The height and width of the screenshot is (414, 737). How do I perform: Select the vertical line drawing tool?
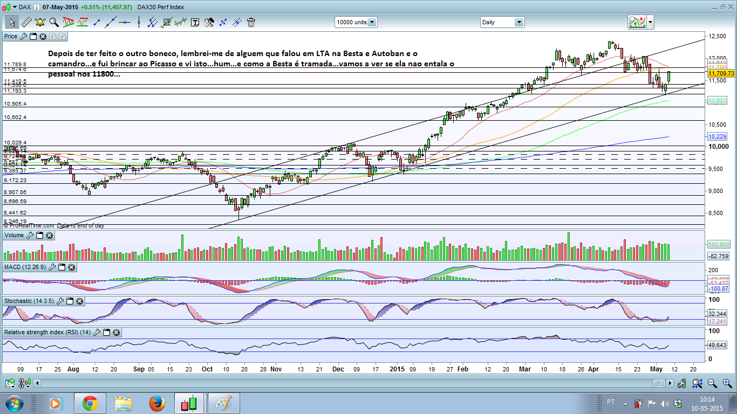coord(139,22)
